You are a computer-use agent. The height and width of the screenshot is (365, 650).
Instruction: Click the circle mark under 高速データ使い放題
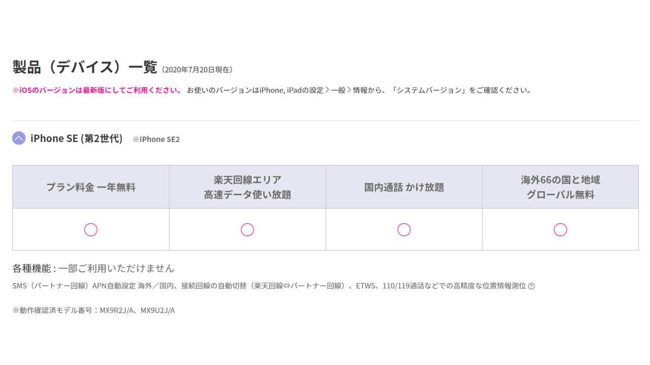247,230
